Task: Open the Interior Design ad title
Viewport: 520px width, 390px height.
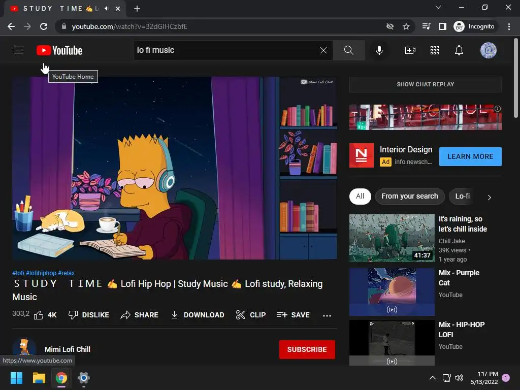Action: pos(406,150)
